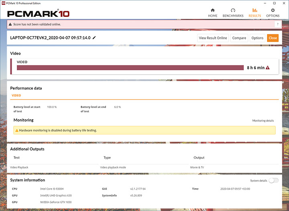
Task: Click the GUI version v2.1.2177 64
Action: pos(138,189)
